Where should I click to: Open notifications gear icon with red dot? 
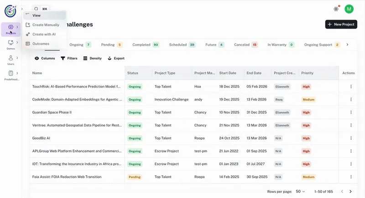[x=336, y=9]
